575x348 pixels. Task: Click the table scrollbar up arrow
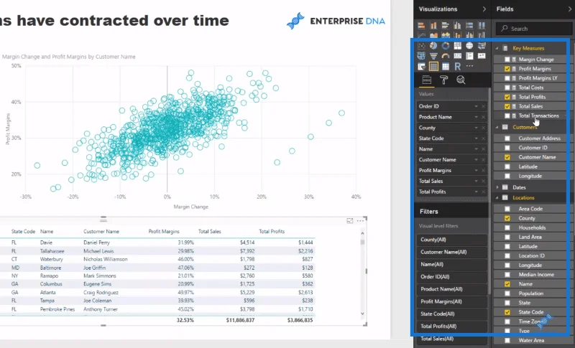(362, 233)
